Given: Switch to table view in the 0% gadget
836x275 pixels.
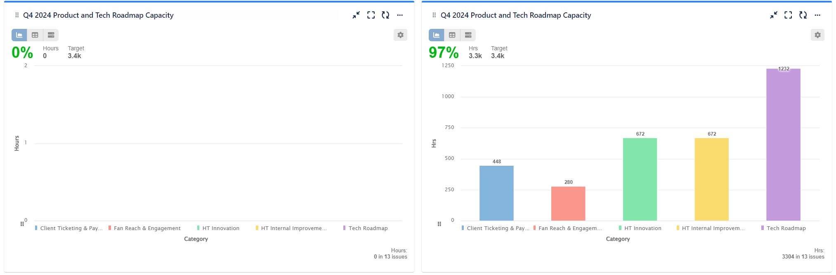Looking at the screenshot, I should click(x=35, y=35).
